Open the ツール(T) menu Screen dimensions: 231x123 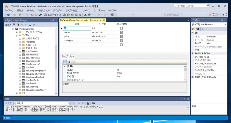pyautogui.click(x=86, y=11)
